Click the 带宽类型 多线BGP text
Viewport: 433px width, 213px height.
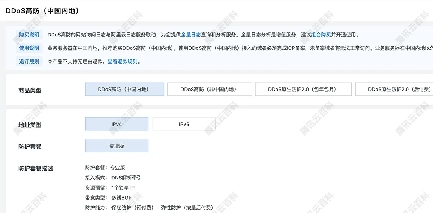108,197
